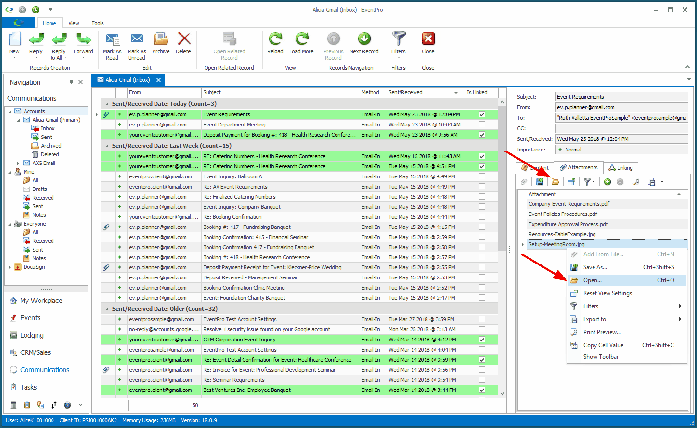Uncheck Is Linked for GRM Corporation Event Inquiry
This screenshot has width=697, height=428.
click(482, 340)
